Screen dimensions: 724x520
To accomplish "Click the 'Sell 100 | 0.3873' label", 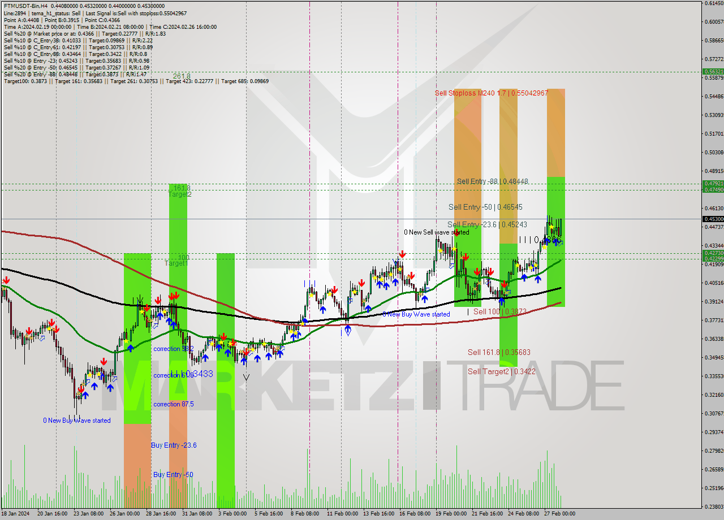I will click(500, 311).
